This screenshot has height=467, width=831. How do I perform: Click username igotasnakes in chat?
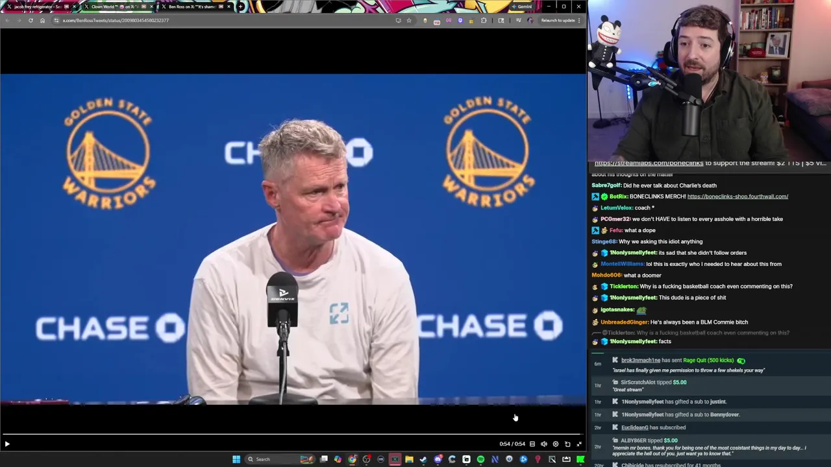point(617,310)
